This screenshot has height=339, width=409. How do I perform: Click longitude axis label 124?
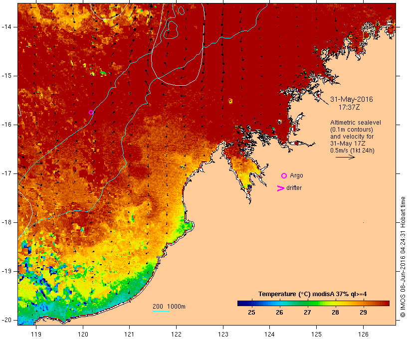269,335
